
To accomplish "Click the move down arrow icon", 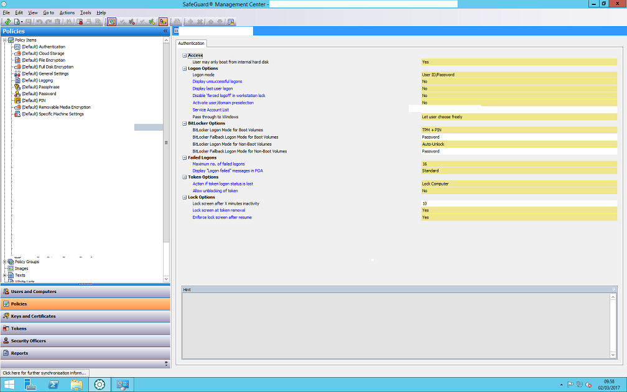I will pyautogui.click(x=220, y=22).
